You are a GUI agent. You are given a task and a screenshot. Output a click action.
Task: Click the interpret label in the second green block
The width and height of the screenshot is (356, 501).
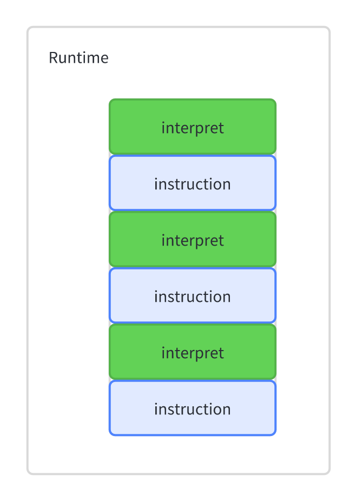click(x=193, y=240)
